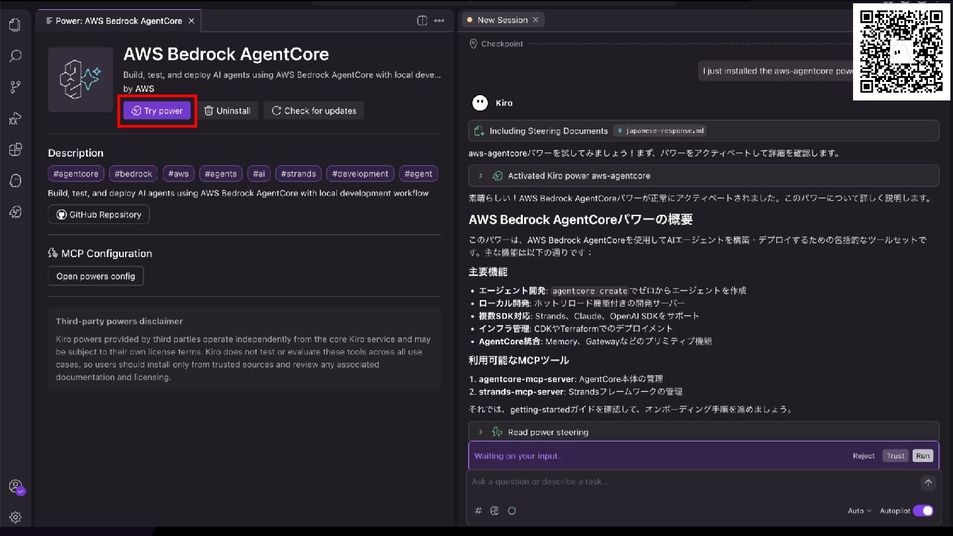Select the #ai tag
This screenshot has width=953, height=536.
click(259, 174)
